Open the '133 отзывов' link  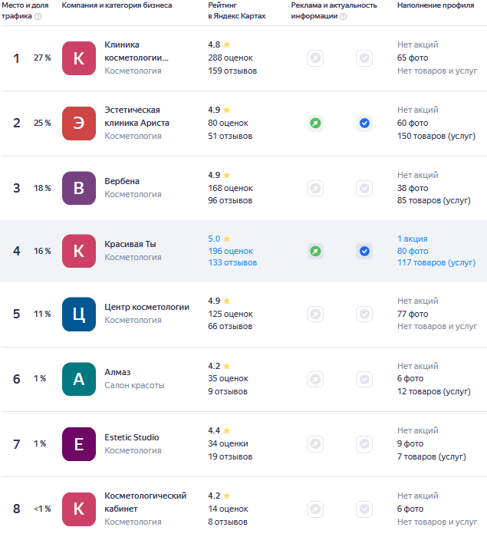pyautogui.click(x=232, y=262)
